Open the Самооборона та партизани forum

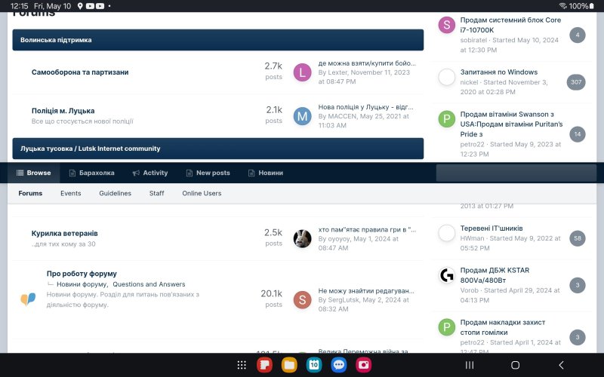(x=80, y=72)
